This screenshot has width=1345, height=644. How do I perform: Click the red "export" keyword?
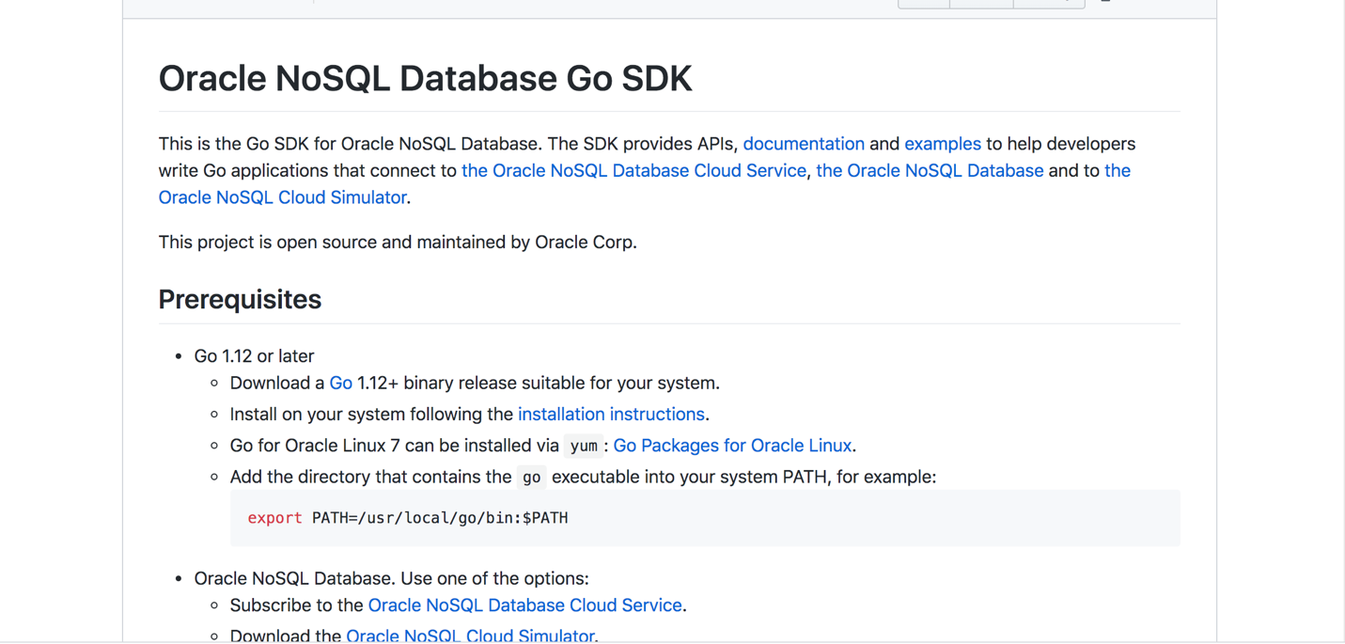tap(274, 518)
